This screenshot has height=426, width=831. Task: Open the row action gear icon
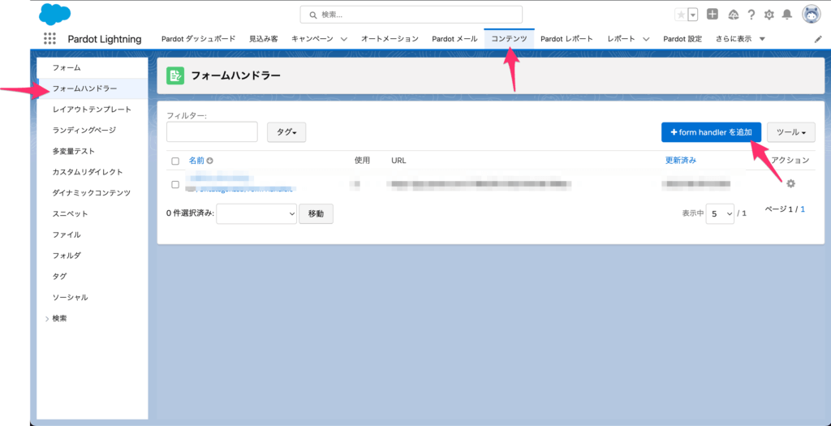click(x=790, y=183)
